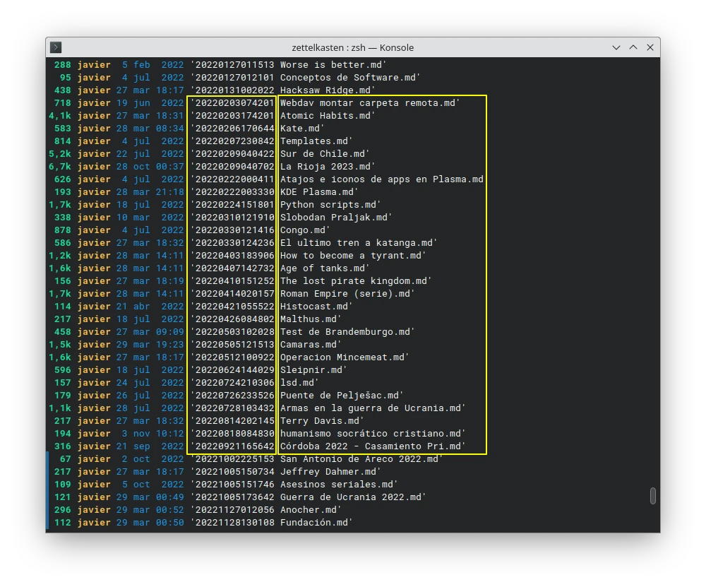706x587 pixels.
Task: Click the 'Jeffrey Dahmer.md' filename
Action: tap(330, 472)
